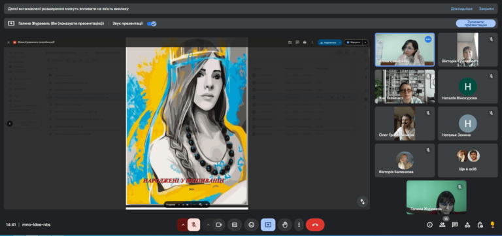This screenshot has height=236, width=502.
Task: Add a comment icon in PDF viewer
Action: (297, 42)
